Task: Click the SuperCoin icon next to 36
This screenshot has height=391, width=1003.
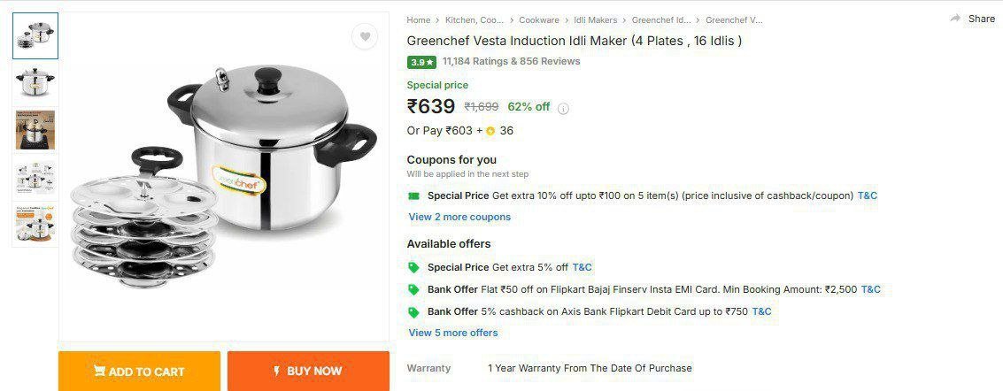Action: pyautogui.click(x=490, y=131)
